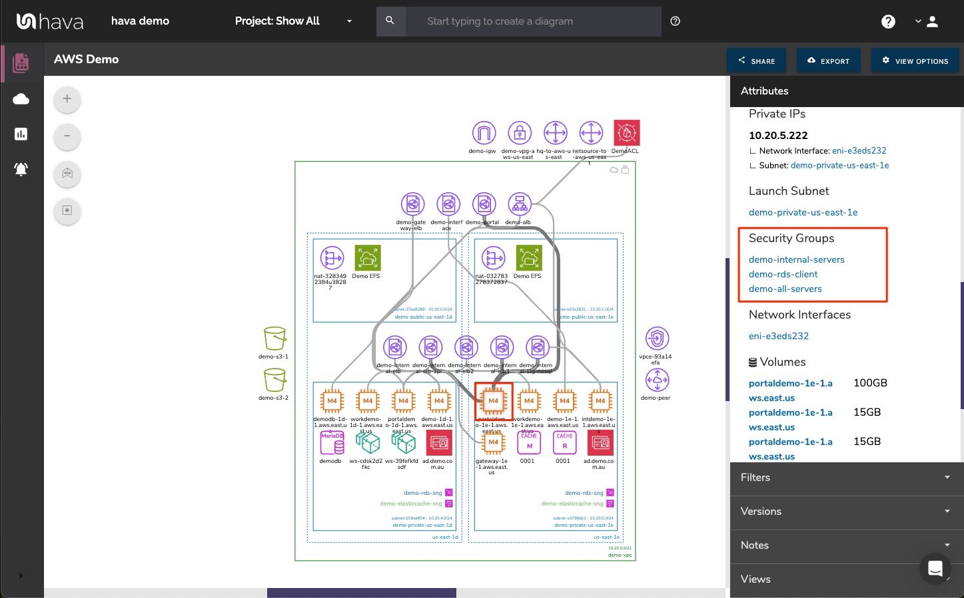Select the Diagrams icon in left sidebar
This screenshot has width=964, height=598.
click(x=21, y=63)
